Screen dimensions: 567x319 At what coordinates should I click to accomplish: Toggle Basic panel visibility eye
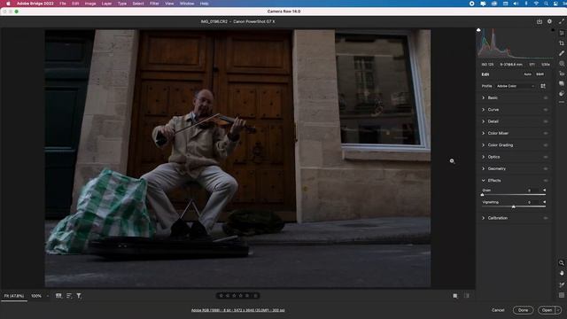coord(546,98)
